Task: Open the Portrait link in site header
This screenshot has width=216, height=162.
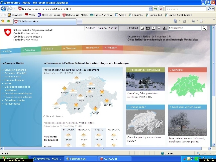Action: point(133,28)
